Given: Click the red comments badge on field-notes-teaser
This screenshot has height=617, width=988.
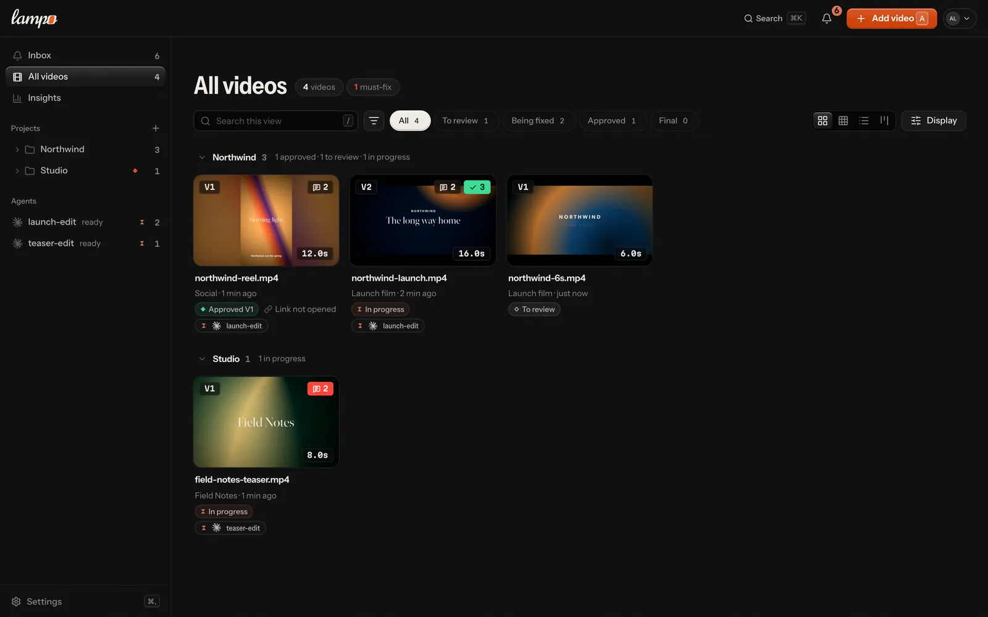Looking at the screenshot, I should tap(320, 389).
